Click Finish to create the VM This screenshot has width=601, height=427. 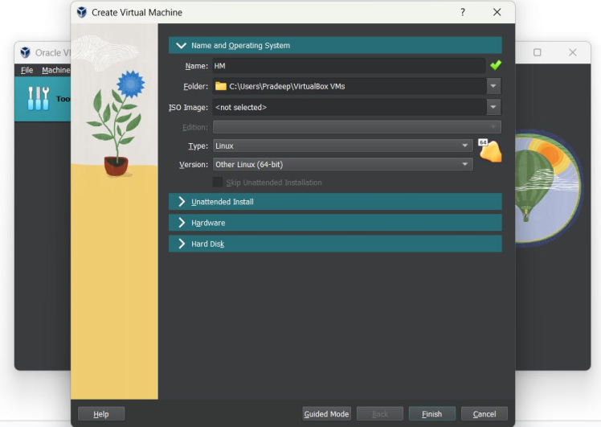[432, 414]
